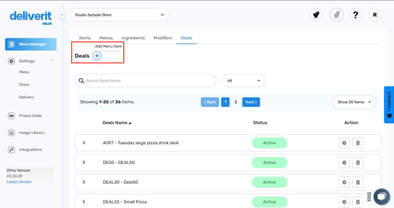Toggle Active status for DEAL30 - Deal50
394x208 pixels.
point(269,182)
